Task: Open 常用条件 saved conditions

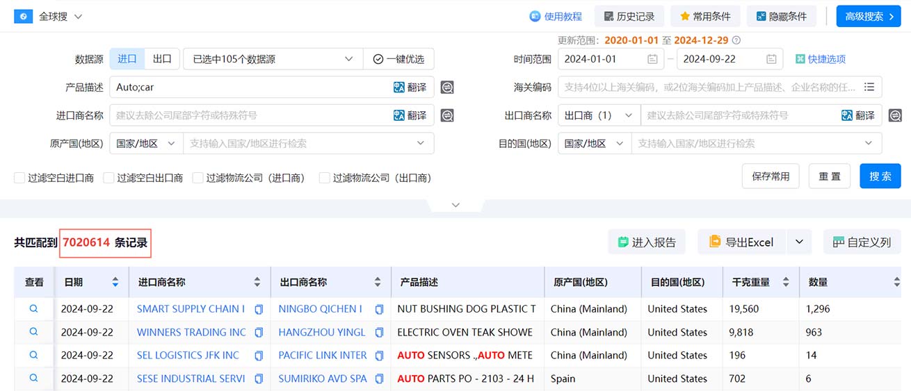Action: tap(705, 16)
